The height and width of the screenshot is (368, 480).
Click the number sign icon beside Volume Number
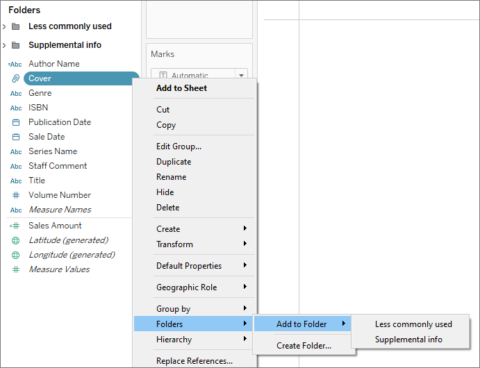click(x=16, y=195)
